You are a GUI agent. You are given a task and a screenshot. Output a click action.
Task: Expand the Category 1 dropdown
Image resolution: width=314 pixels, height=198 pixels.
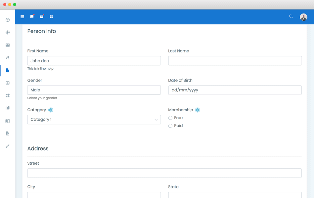coord(94,119)
